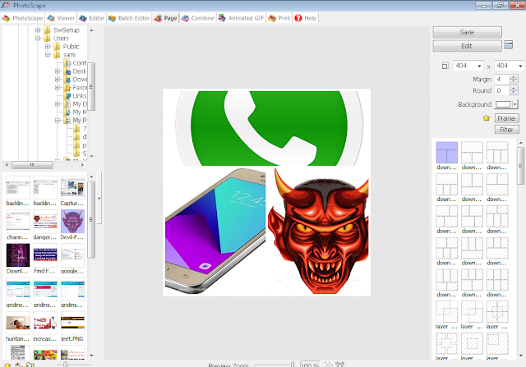The height and width of the screenshot is (367, 526).
Task: Select the Downloads folder icon
Action: [x=67, y=79]
